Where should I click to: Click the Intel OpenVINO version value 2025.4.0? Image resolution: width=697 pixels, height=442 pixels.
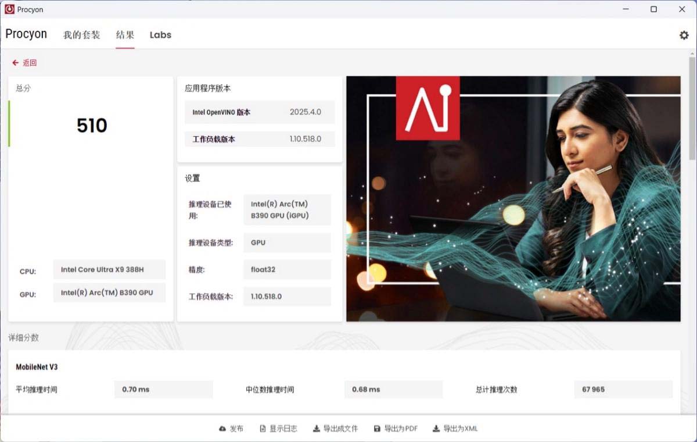point(306,112)
